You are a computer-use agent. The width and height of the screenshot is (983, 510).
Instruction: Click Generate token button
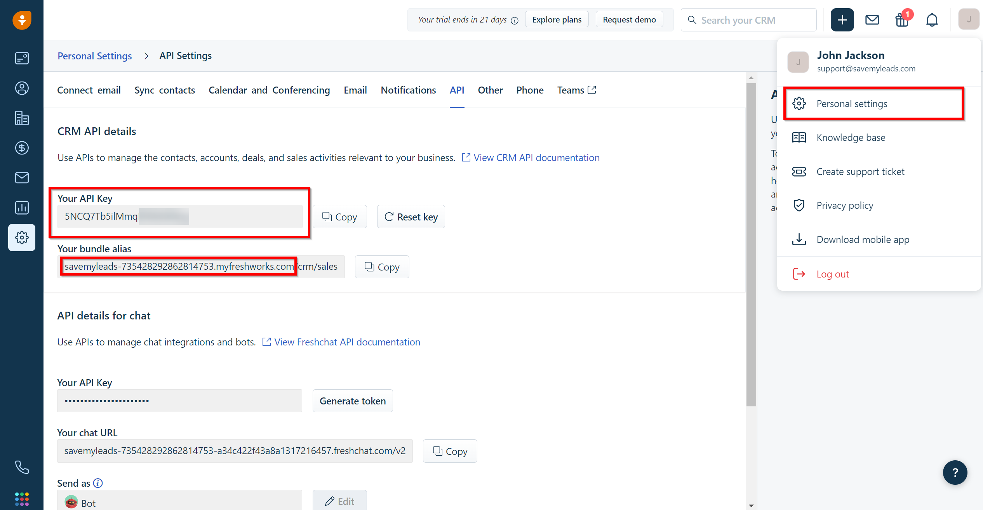(x=353, y=401)
